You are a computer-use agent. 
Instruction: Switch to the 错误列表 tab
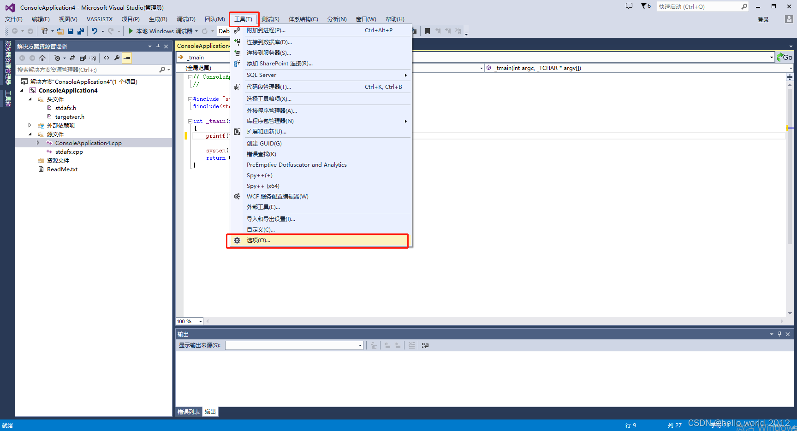point(189,412)
